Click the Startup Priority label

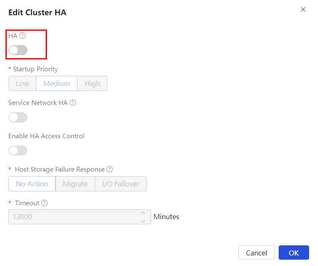coord(36,69)
